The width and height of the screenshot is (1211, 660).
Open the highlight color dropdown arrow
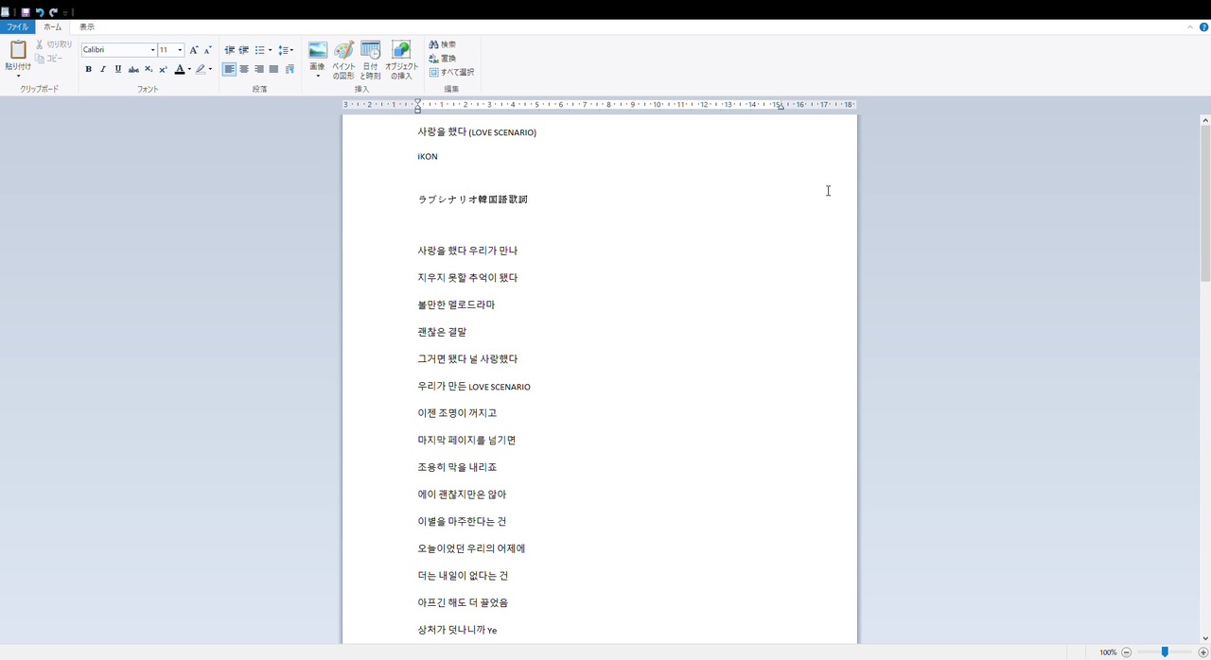[210, 69]
